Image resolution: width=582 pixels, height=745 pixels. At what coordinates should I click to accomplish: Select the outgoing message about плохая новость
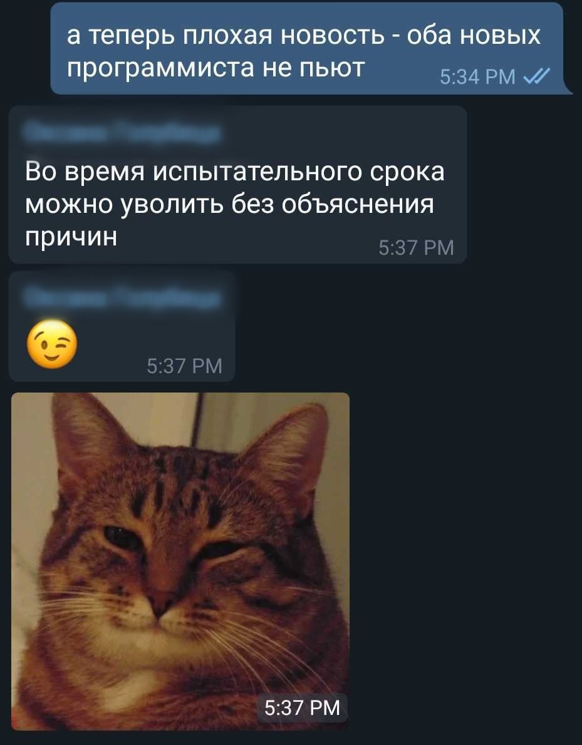307,48
